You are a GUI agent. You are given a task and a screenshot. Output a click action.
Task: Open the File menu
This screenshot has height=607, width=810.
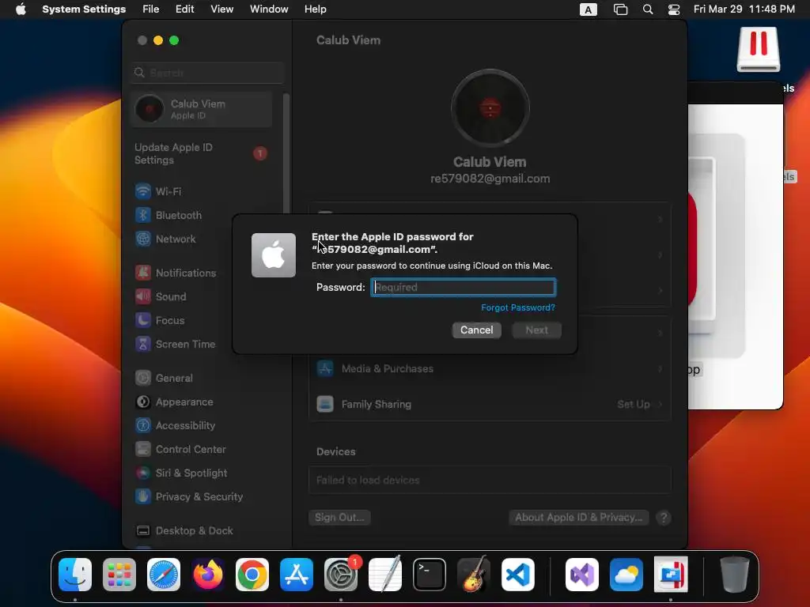151,9
